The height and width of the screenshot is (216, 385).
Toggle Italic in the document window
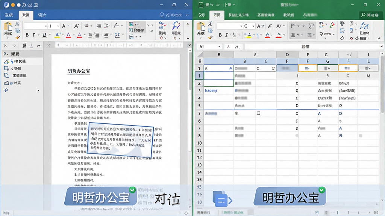pos(34,35)
